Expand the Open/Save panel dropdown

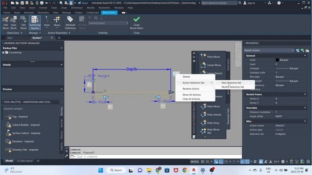14,33
